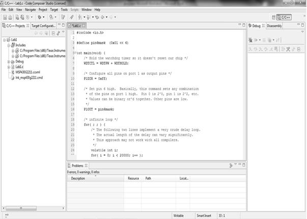Screen dimensions: 307x219
Task: Switch to the Disassembly tab
Action: (274, 26)
